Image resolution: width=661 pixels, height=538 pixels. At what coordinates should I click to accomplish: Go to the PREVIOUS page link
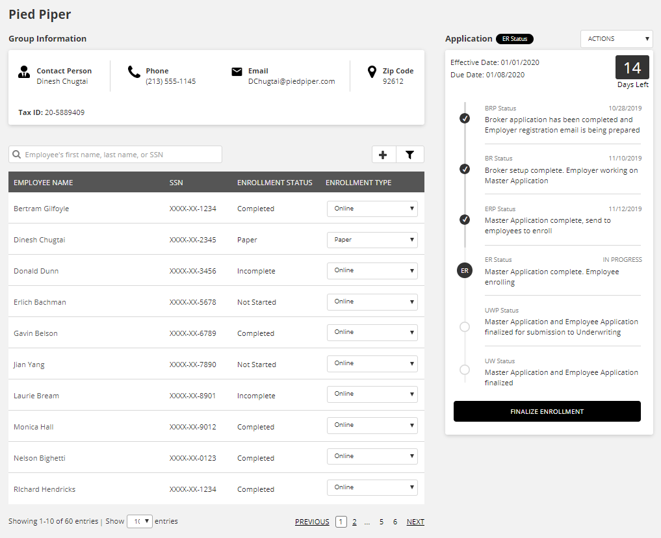312,522
